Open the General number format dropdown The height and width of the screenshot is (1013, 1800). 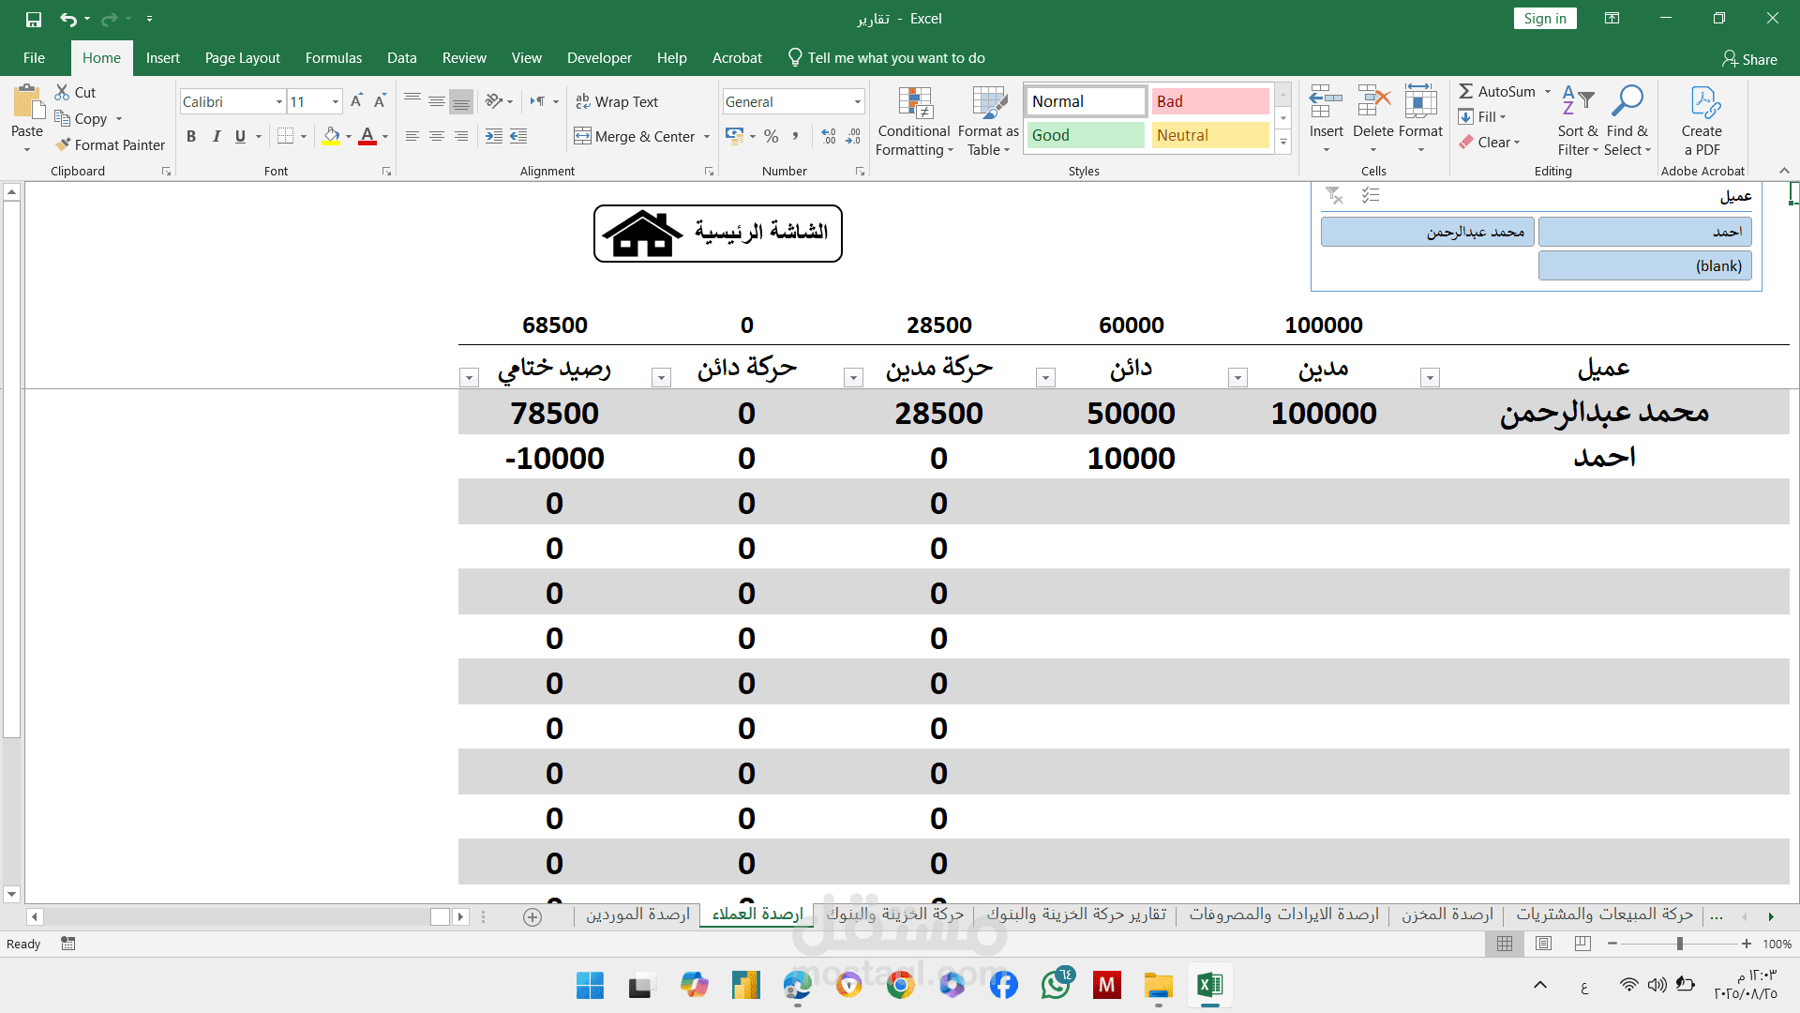pos(857,101)
